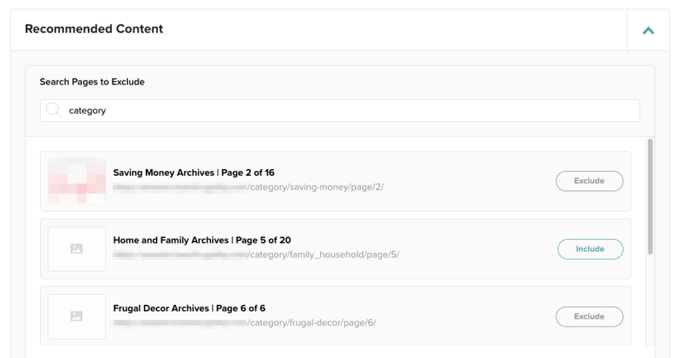The height and width of the screenshot is (358, 682).
Task: Click the search magnifier icon
Action: pos(53,110)
